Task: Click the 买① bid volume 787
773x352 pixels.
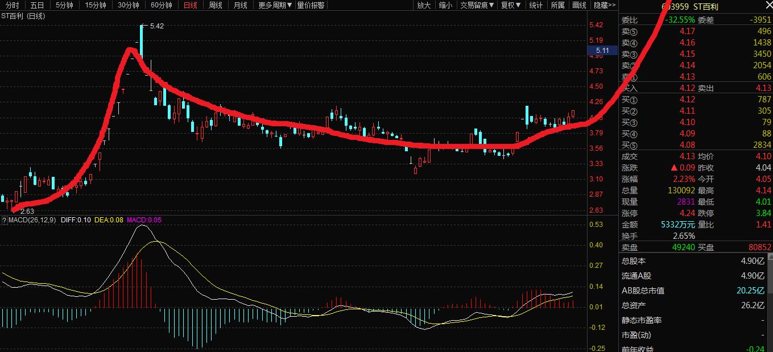Action: coord(764,100)
